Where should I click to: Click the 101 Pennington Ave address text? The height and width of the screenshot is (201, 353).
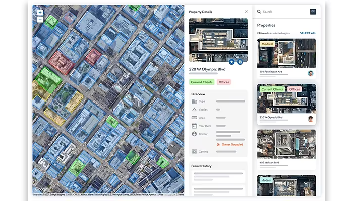271,72
